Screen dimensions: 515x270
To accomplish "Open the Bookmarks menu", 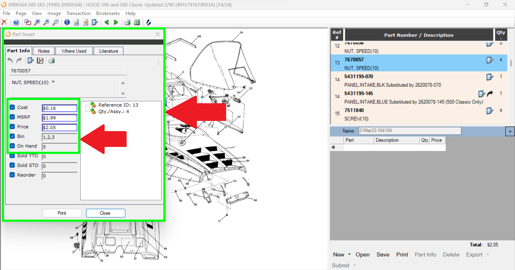I will pyautogui.click(x=108, y=13).
